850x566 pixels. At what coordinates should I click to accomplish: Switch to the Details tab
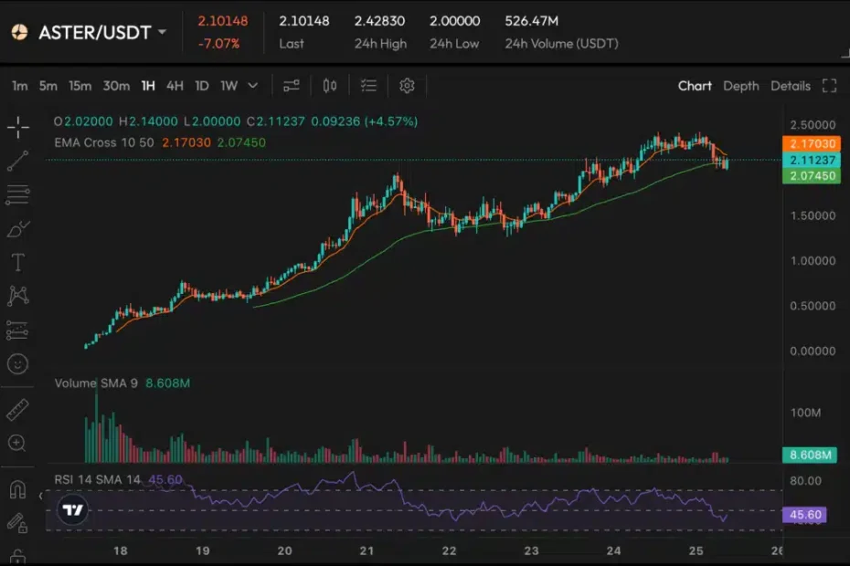pos(790,86)
